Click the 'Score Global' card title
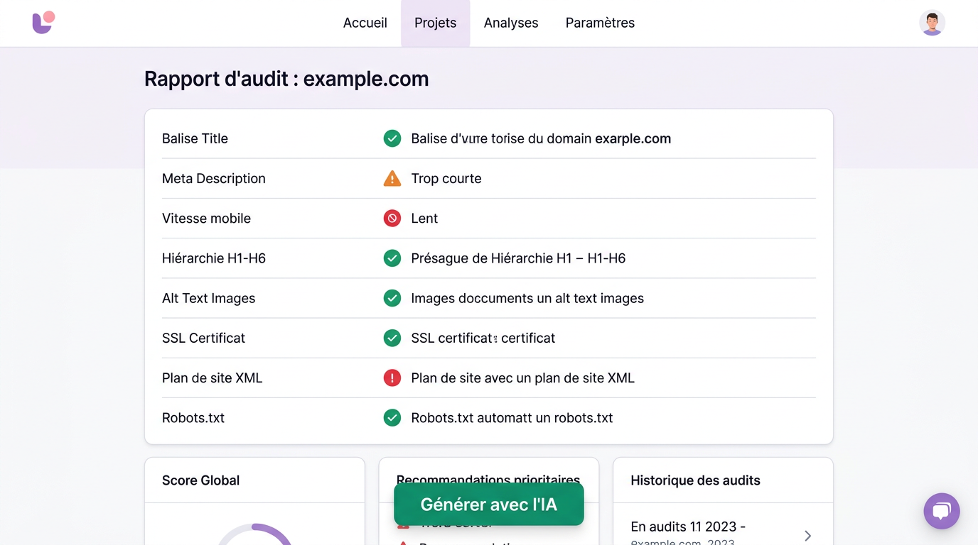Viewport: 978px width, 545px height. (x=200, y=480)
